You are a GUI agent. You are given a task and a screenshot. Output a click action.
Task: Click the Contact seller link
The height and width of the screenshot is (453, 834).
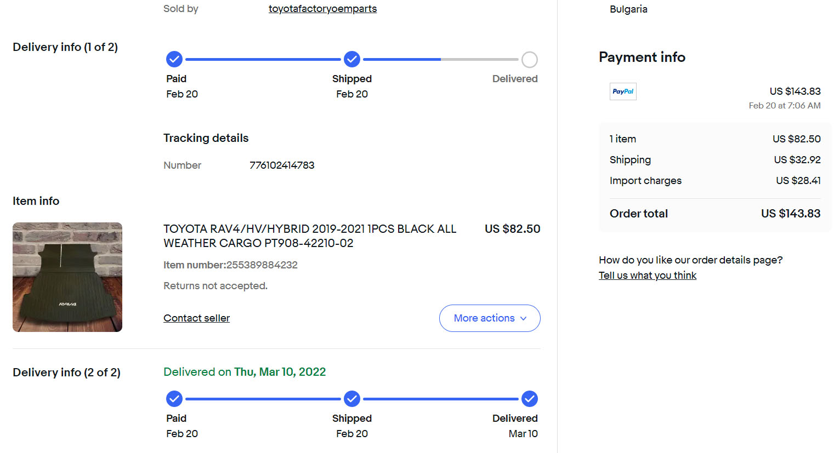click(196, 318)
